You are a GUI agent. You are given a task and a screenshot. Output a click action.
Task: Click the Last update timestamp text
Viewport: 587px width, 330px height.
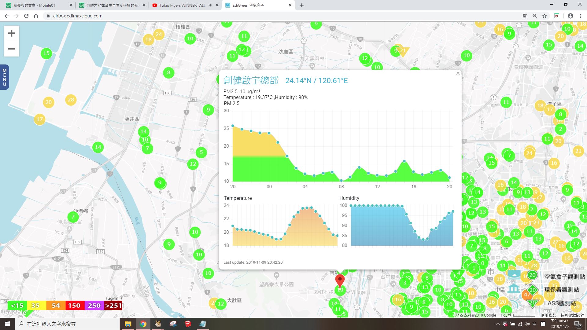(x=253, y=262)
